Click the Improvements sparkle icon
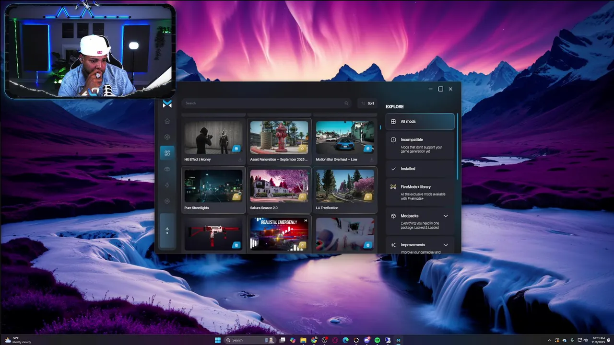The height and width of the screenshot is (345, 614). point(393,245)
